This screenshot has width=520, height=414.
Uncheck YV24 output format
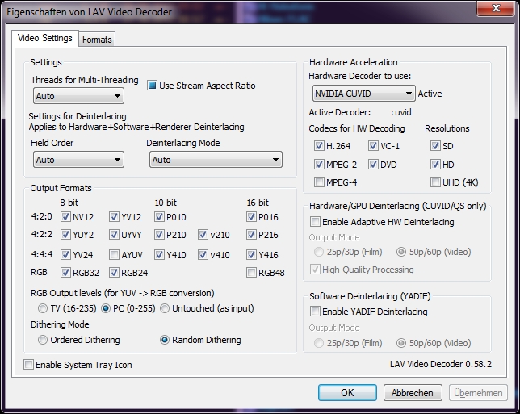65,255
